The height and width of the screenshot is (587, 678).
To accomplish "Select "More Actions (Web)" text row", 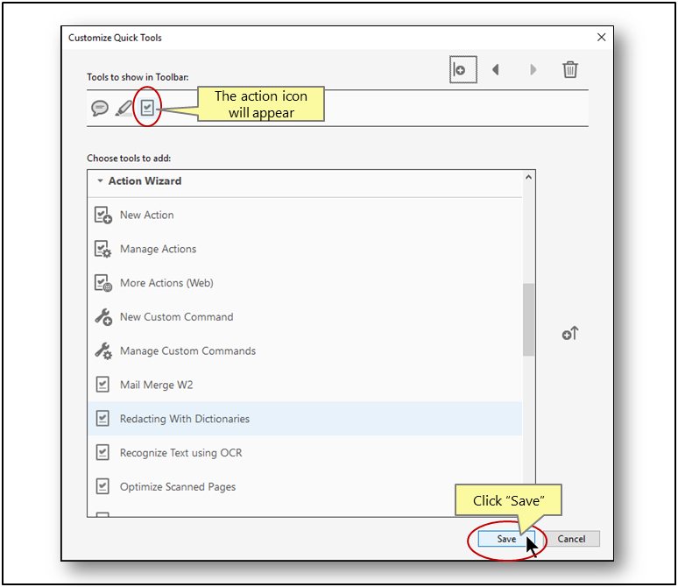I will coord(305,283).
